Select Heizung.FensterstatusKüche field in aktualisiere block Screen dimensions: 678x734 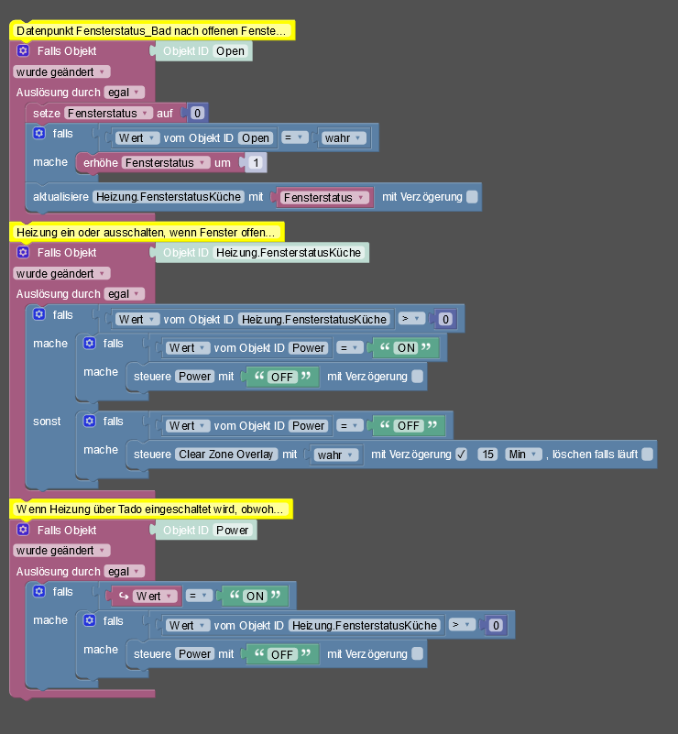coord(169,197)
